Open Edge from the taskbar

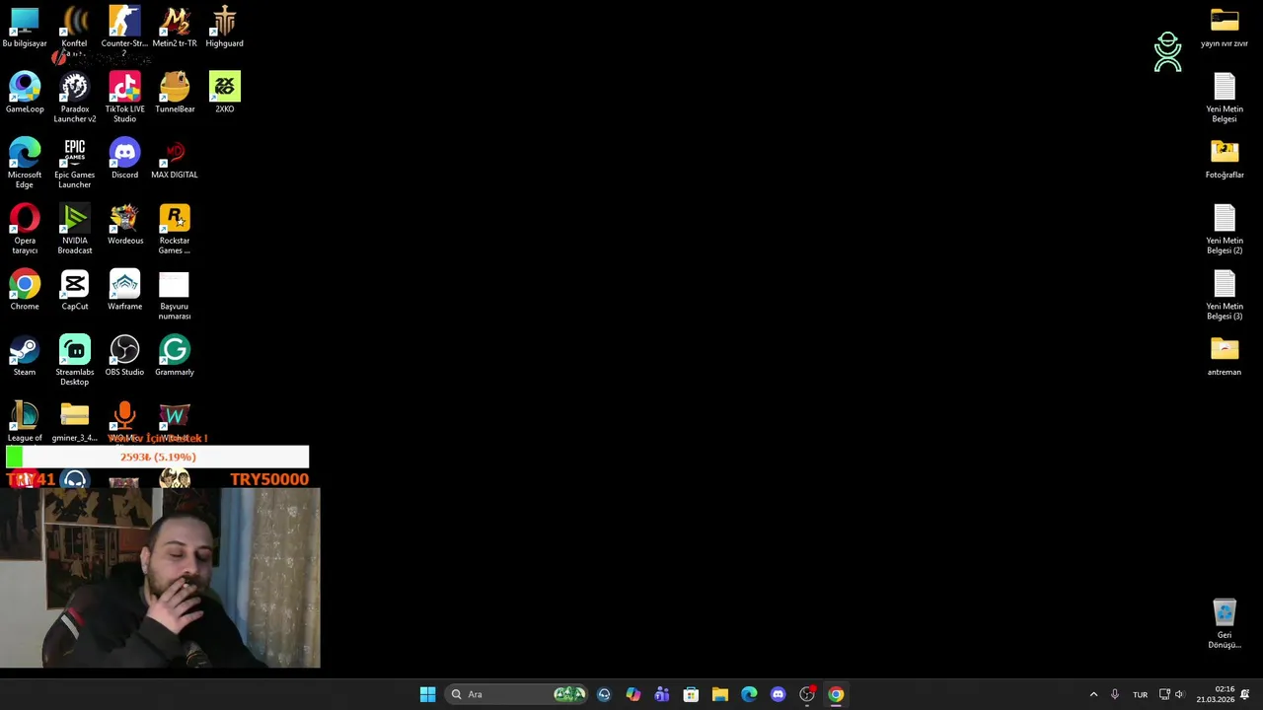pos(749,694)
